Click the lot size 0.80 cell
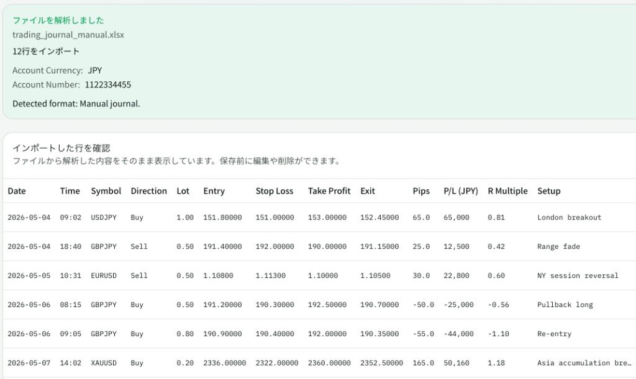The height and width of the screenshot is (379, 636). (x=185, y=334)
